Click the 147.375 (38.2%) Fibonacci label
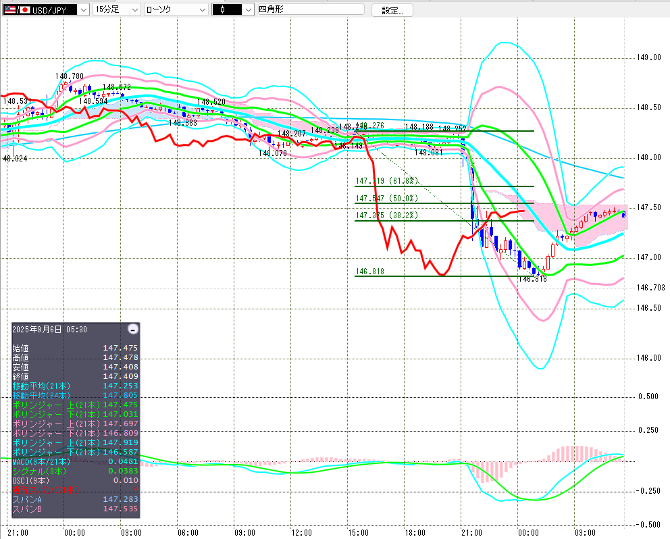 point(387,215)
